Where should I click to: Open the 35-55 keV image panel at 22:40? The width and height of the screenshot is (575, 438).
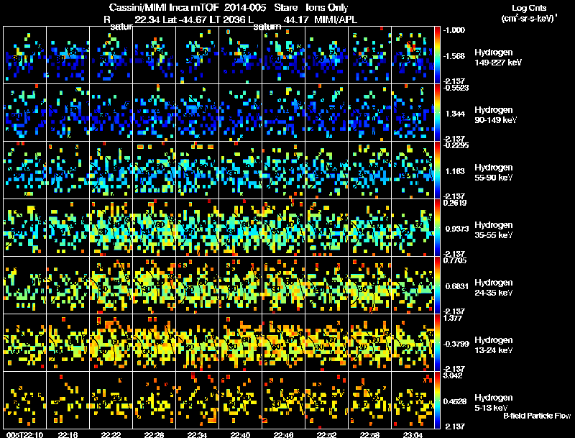point(240,227)
